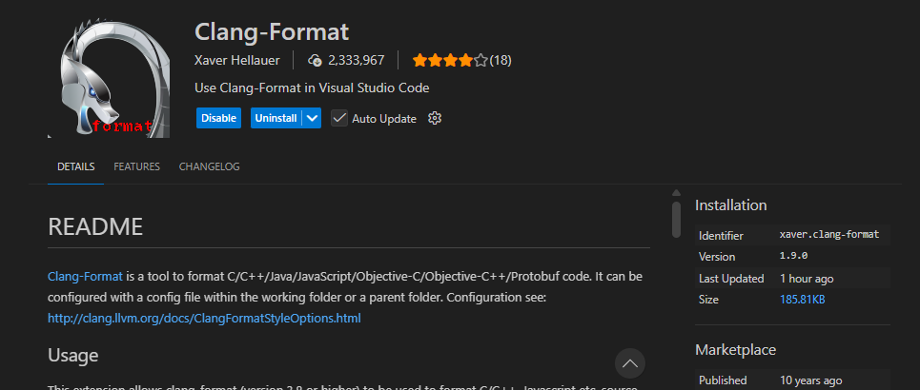Click the scrollbar up arrow
The height and width of the screenshot is (390, 920).
click(x=676, y=193)
